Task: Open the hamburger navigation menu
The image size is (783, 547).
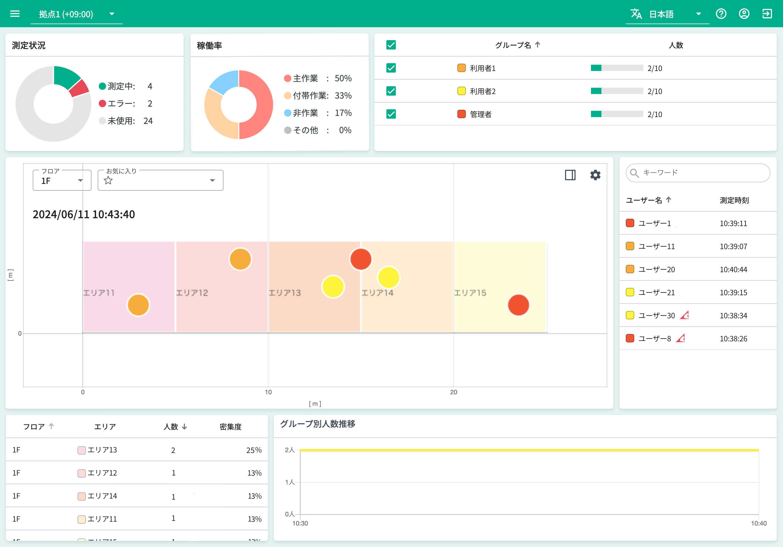Action: click(15, 14)
